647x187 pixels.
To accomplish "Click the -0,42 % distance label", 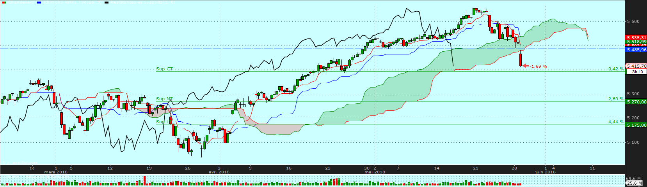I will (615, 69).
